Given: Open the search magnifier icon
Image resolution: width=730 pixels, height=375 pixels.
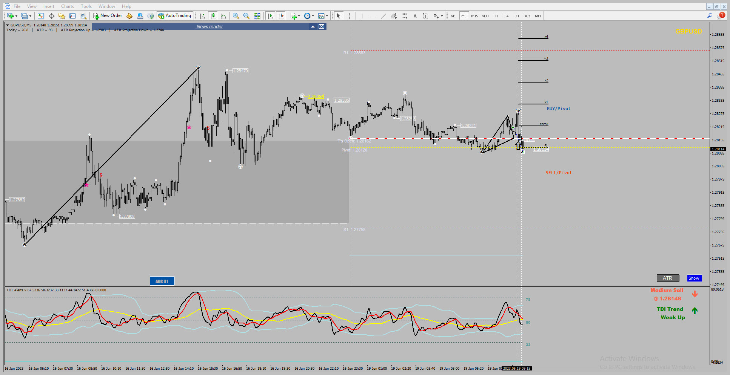Looking at the screenshot, I should point(710,16).
